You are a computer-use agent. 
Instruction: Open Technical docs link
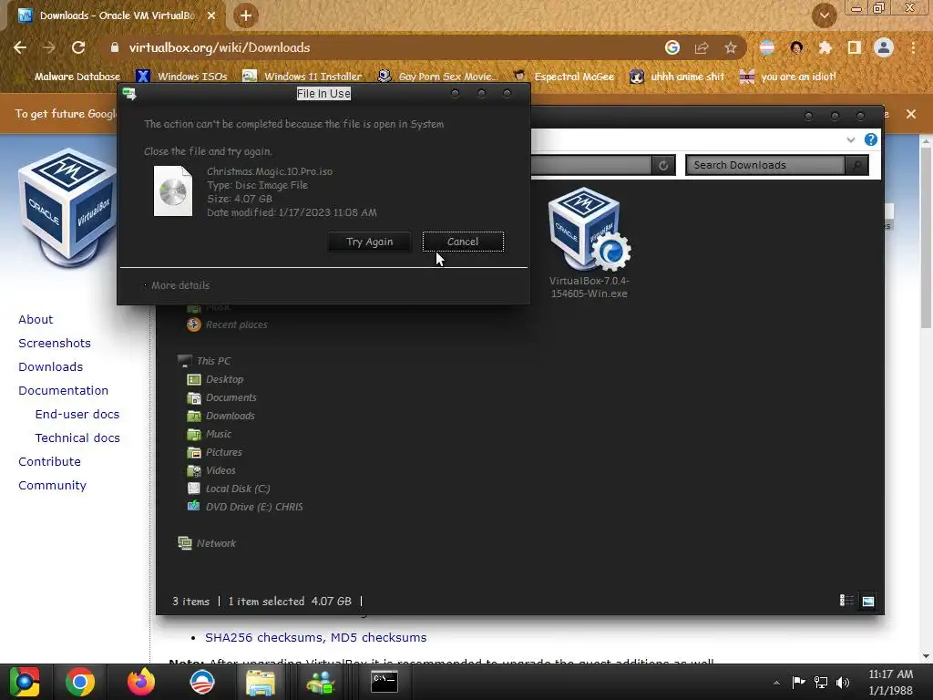77,438
